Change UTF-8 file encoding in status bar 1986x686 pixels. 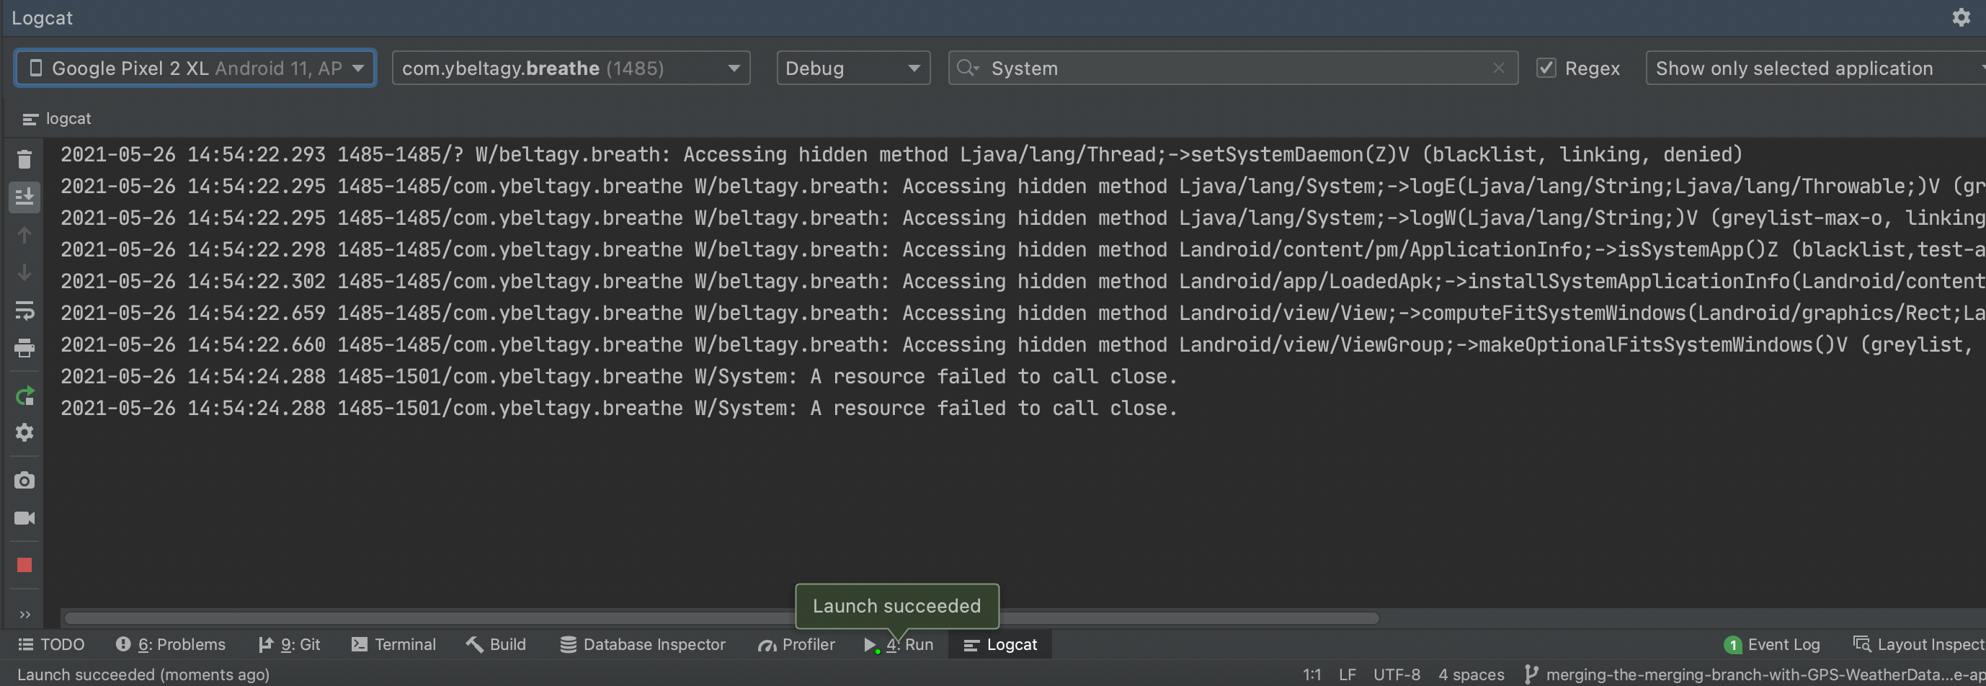pyautogui.click(x=1397, y=674)
